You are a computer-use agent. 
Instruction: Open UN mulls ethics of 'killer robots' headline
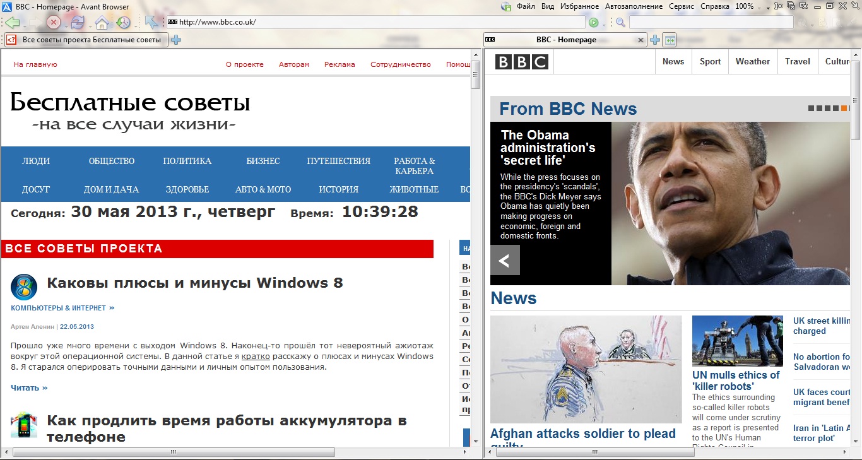tap(736, 380)
